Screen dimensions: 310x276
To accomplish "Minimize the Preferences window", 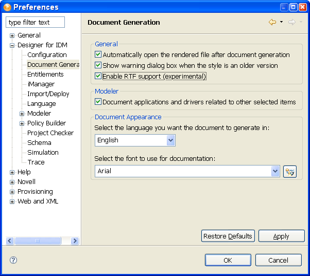I will [284, 7].
